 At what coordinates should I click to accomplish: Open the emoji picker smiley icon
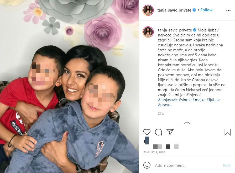(x=147, y=165)
